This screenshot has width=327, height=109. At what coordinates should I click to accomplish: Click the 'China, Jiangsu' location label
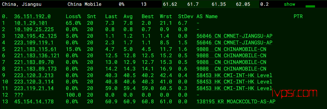(22, 4)
